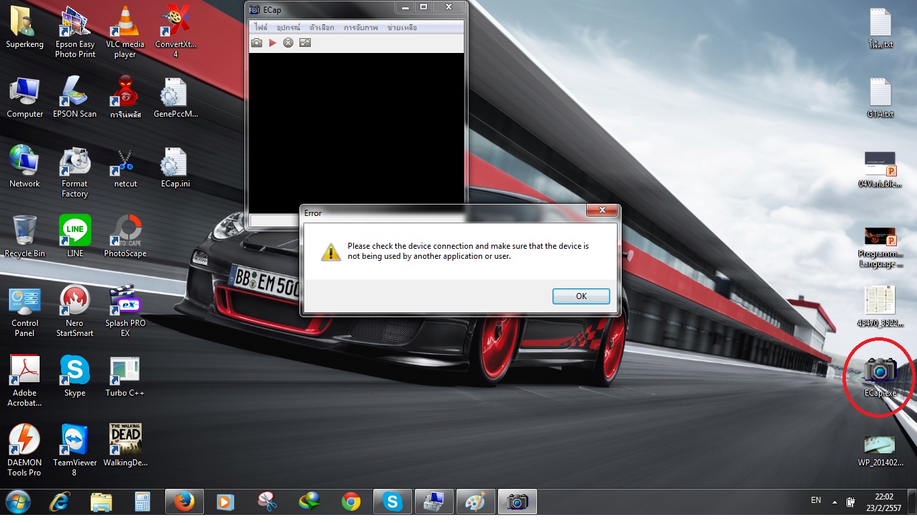Viewport: 917px width, 523px height.
Task: Select the Turbo C++ desktop shortcut
Action: 125,376
